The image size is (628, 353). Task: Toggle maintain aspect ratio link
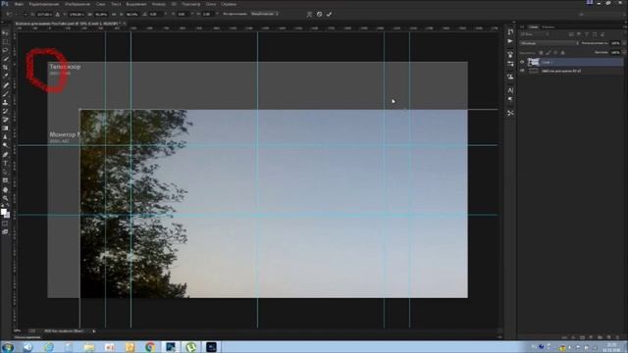(x=114, y=14)
